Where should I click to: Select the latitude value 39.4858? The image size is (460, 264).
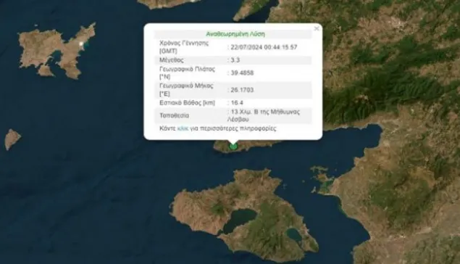[x=242, y=73]
